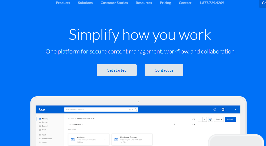Open Pricing in the top navigation
The height and width of the screenshot is (146, 266).
(x=165, y=3)
